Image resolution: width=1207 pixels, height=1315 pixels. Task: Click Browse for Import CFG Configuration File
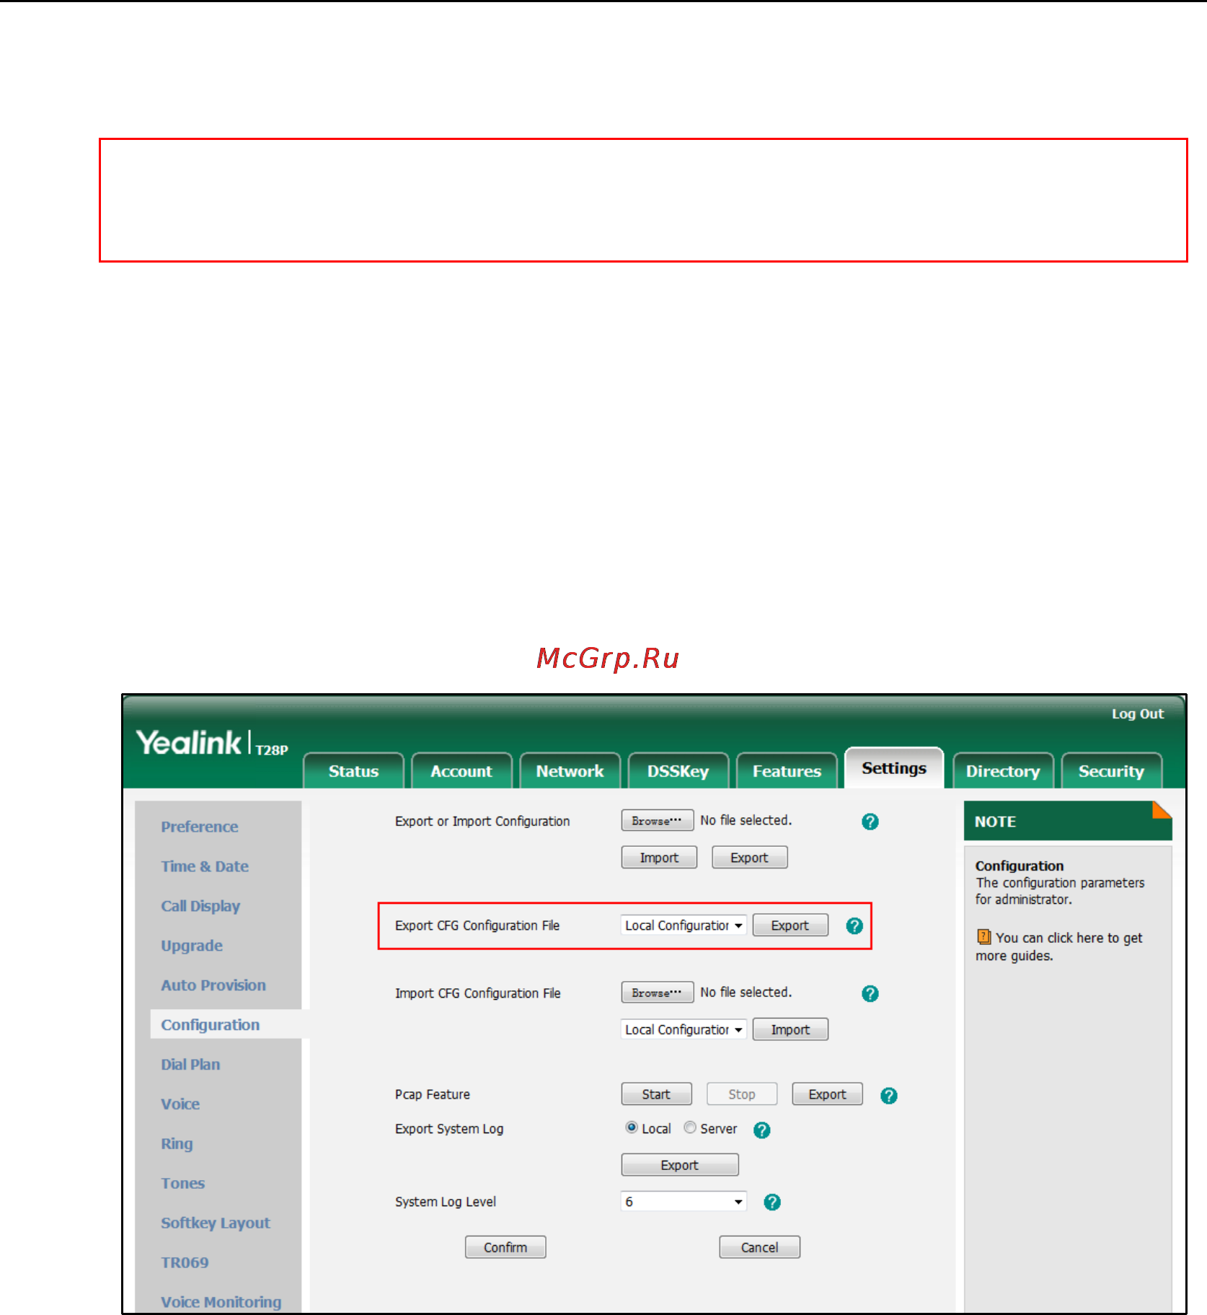(x=657, y=993)
